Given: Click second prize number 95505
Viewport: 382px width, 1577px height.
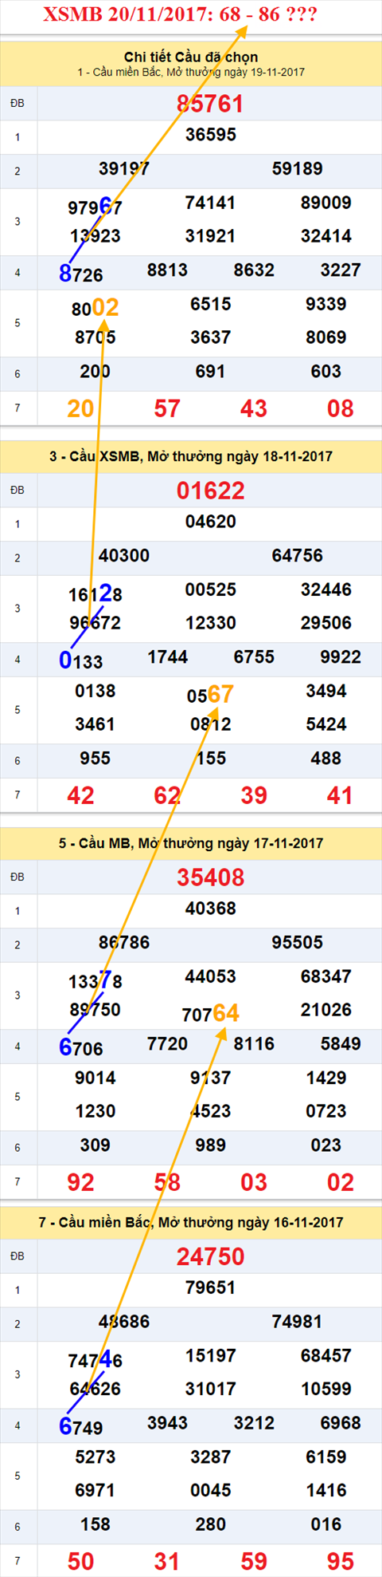Looking at the screenshot, I should click(x=298, y=943).
